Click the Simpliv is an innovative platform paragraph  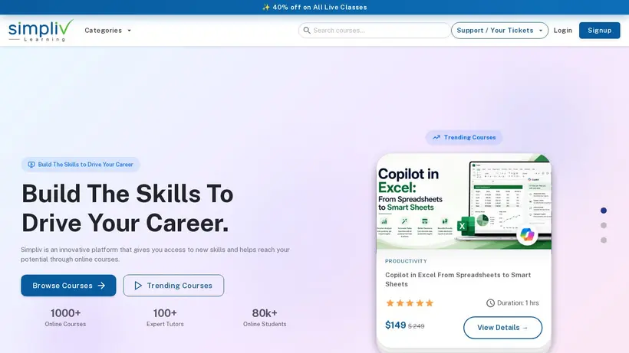click(155, 254)
